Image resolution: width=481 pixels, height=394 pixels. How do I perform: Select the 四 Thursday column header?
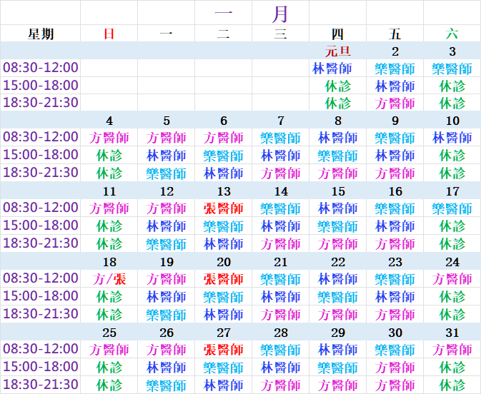point(337,34)
